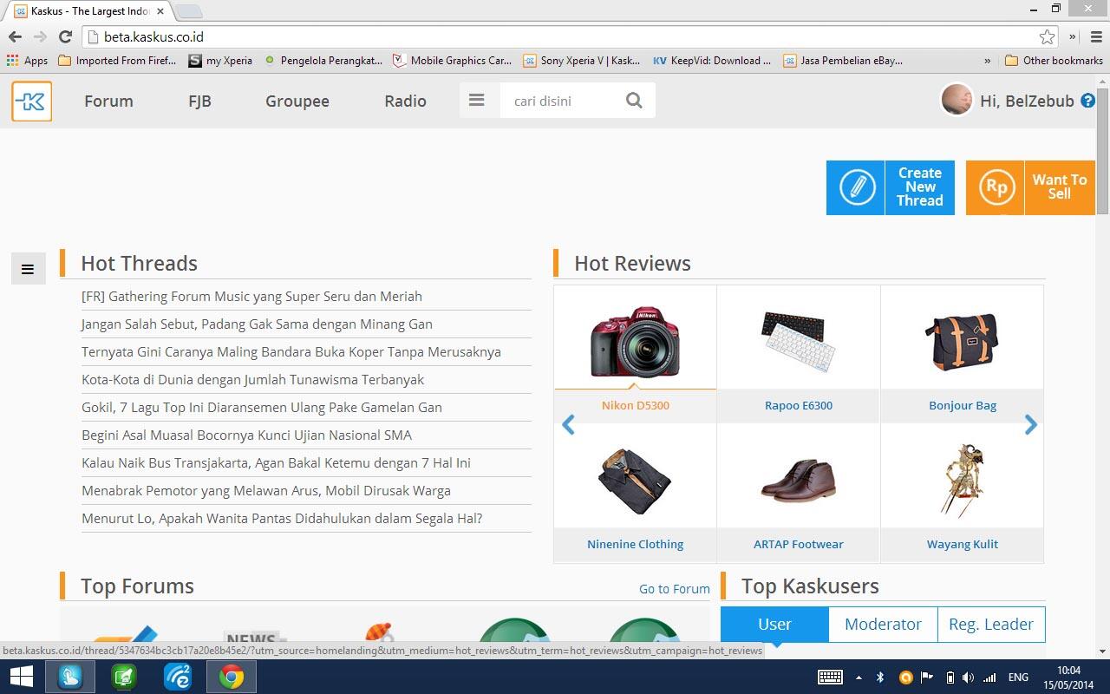This screenshot has width=1110, height=694.
Task: Click the page vertical scrollbar thumb
Action: pyautogui.click(x=1102, y=149)
